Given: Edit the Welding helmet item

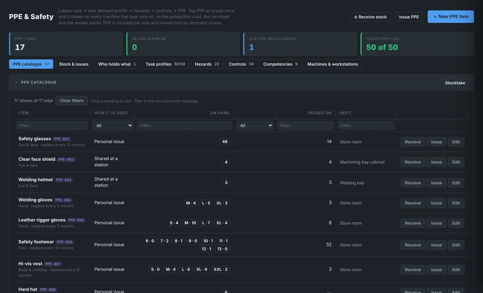Looking at the screenshot, I should (x=456, y=183).
